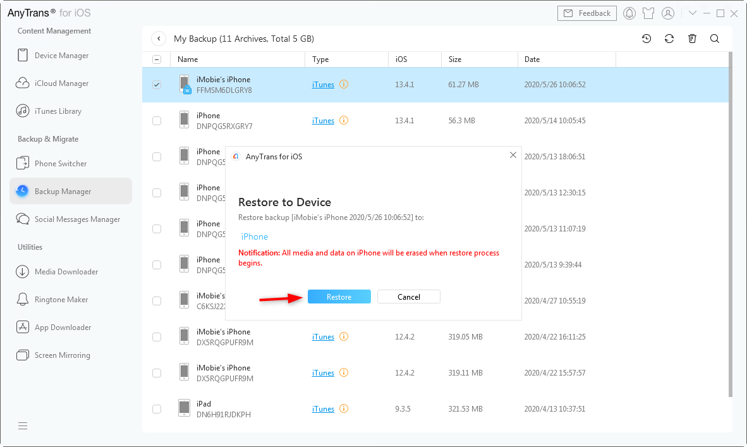Go back using the arrow beside My Backup

tap(159, 39)
